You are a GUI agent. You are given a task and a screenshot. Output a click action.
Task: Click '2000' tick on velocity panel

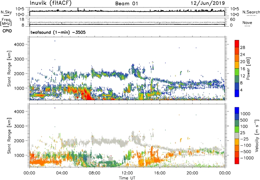click(19, 141)
